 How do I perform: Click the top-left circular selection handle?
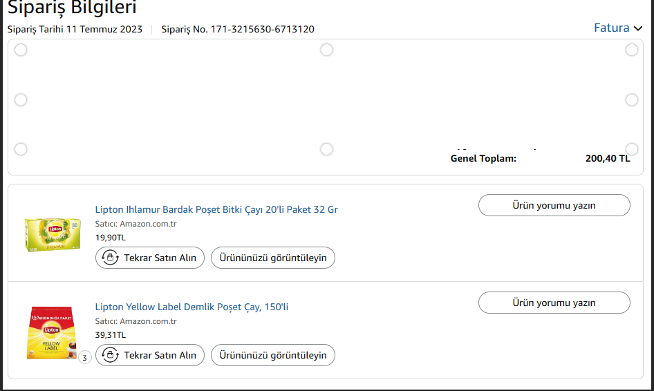tap(21, 50)
